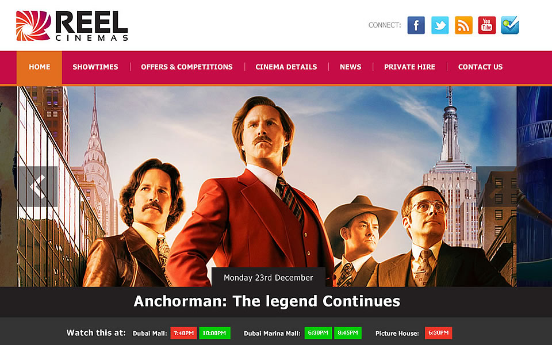Open the News menu item
The image size is (552, 345).
350,67
